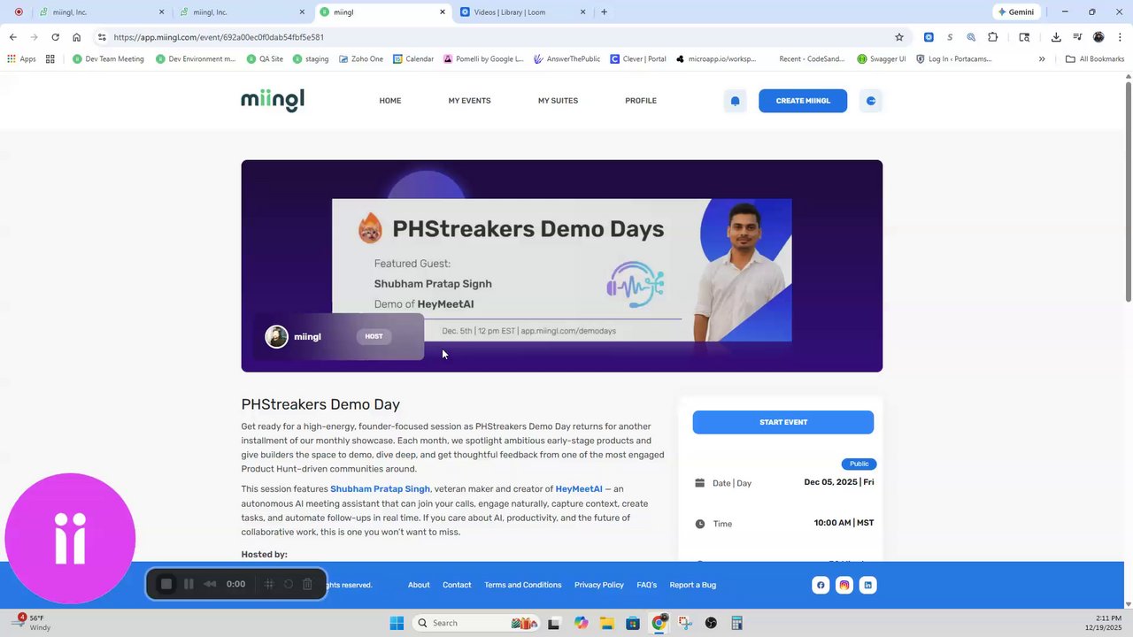
Task: Open MY EVENTS in the nav
Action: (x=469, y=101)
